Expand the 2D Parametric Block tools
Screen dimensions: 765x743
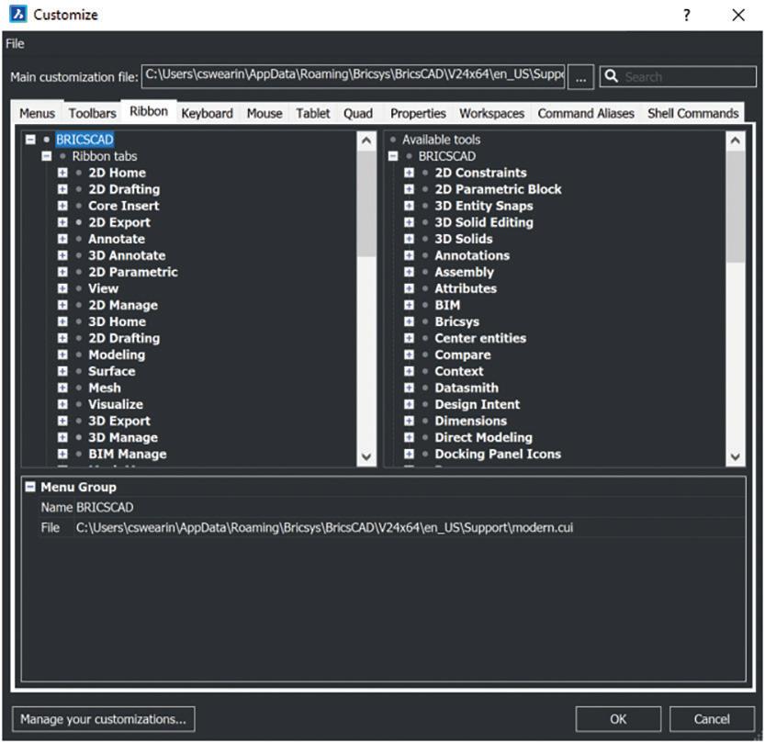click(409, 189)
